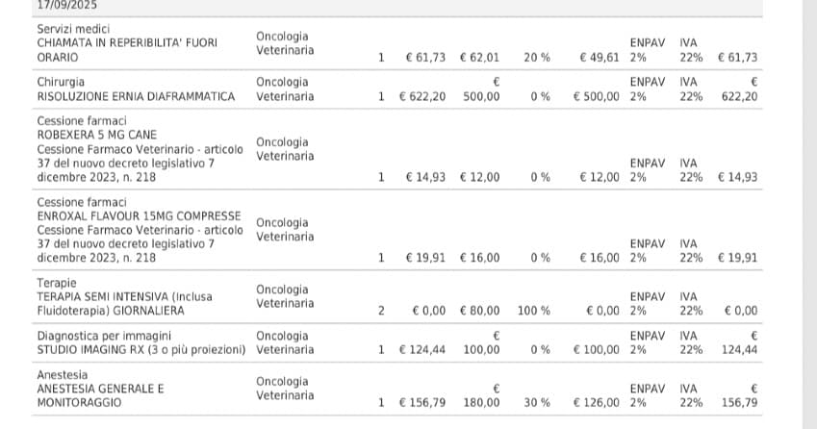Select the 30 % discount for Anestesia
Image resolution: width=817 pixels, height=429 pixels.
tap(537, 403)
